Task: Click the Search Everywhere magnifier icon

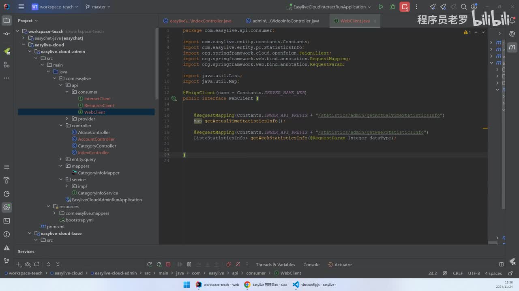Action: (x=464, y=7)
